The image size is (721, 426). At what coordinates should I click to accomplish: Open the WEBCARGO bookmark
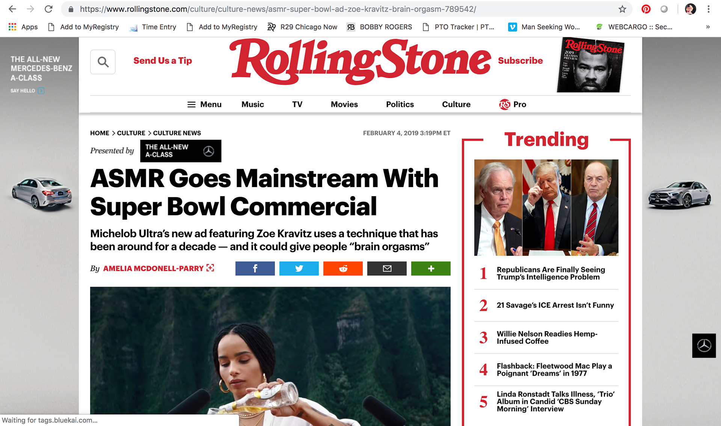634,27
